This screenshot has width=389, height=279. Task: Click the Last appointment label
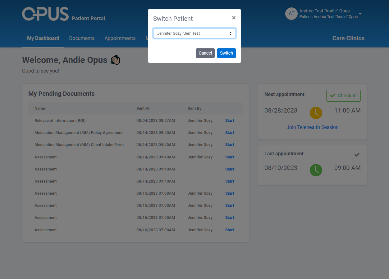[x=284, y=154]
